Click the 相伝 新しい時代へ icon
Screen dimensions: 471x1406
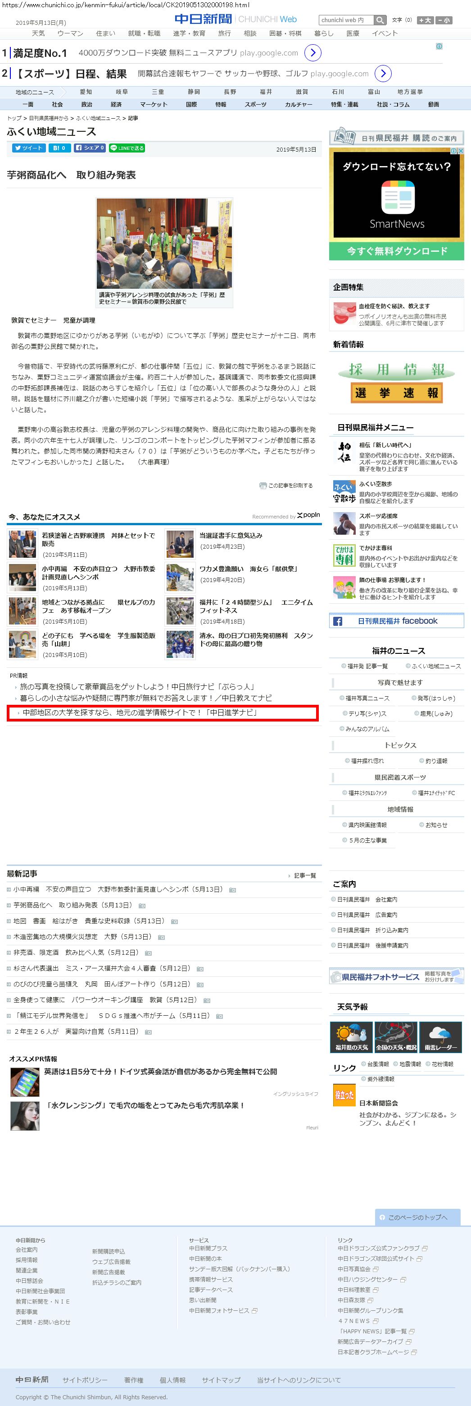344,453
